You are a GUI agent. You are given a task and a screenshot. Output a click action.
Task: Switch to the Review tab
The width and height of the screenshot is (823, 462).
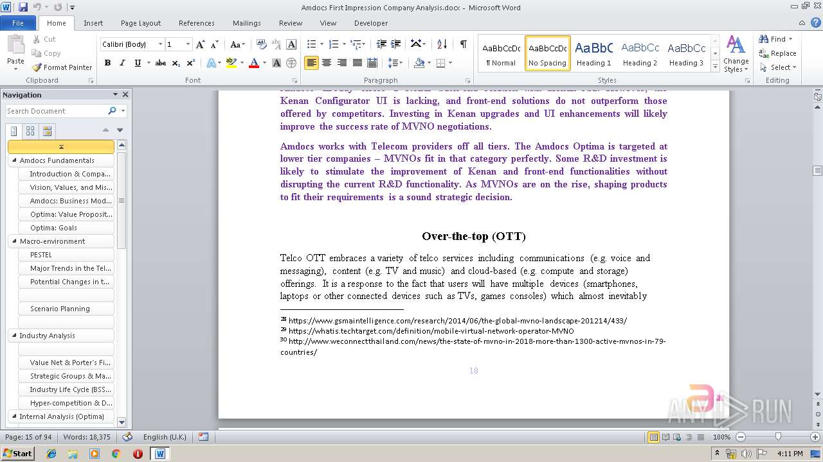291,23
